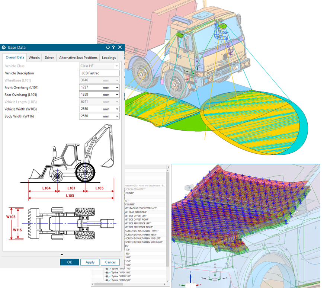Switch to the Wheels tab
Viewport: 327px width, 288px height.
coord(34,58)
